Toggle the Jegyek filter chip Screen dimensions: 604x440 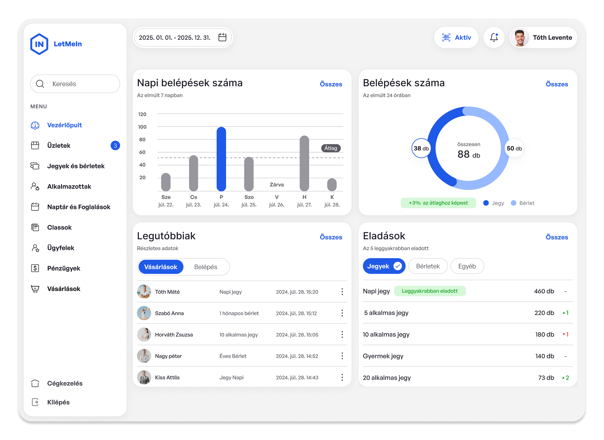click(x=384, y=266)
